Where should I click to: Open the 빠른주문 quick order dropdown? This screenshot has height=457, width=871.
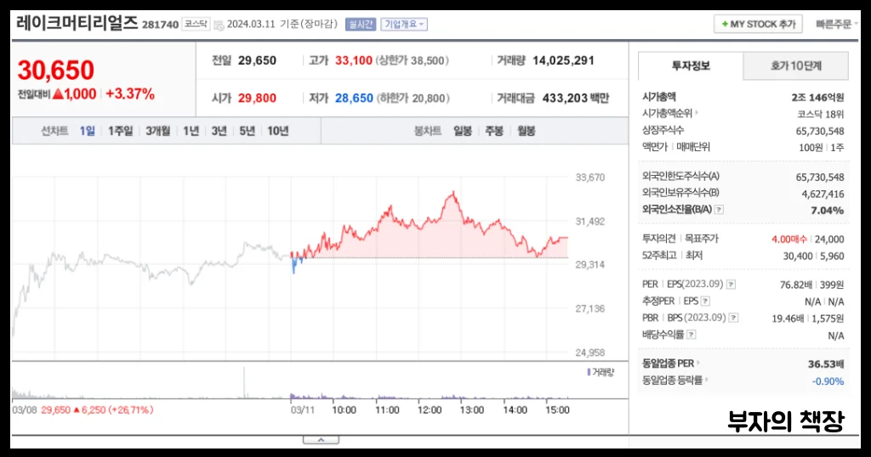coord(836,24)
